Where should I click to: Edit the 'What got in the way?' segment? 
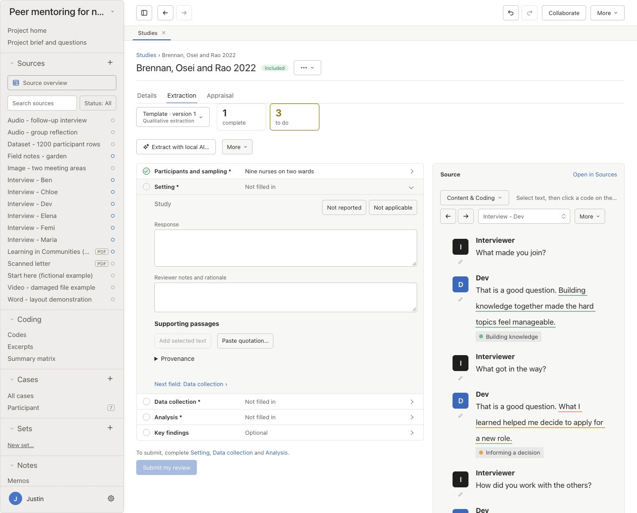460,378
